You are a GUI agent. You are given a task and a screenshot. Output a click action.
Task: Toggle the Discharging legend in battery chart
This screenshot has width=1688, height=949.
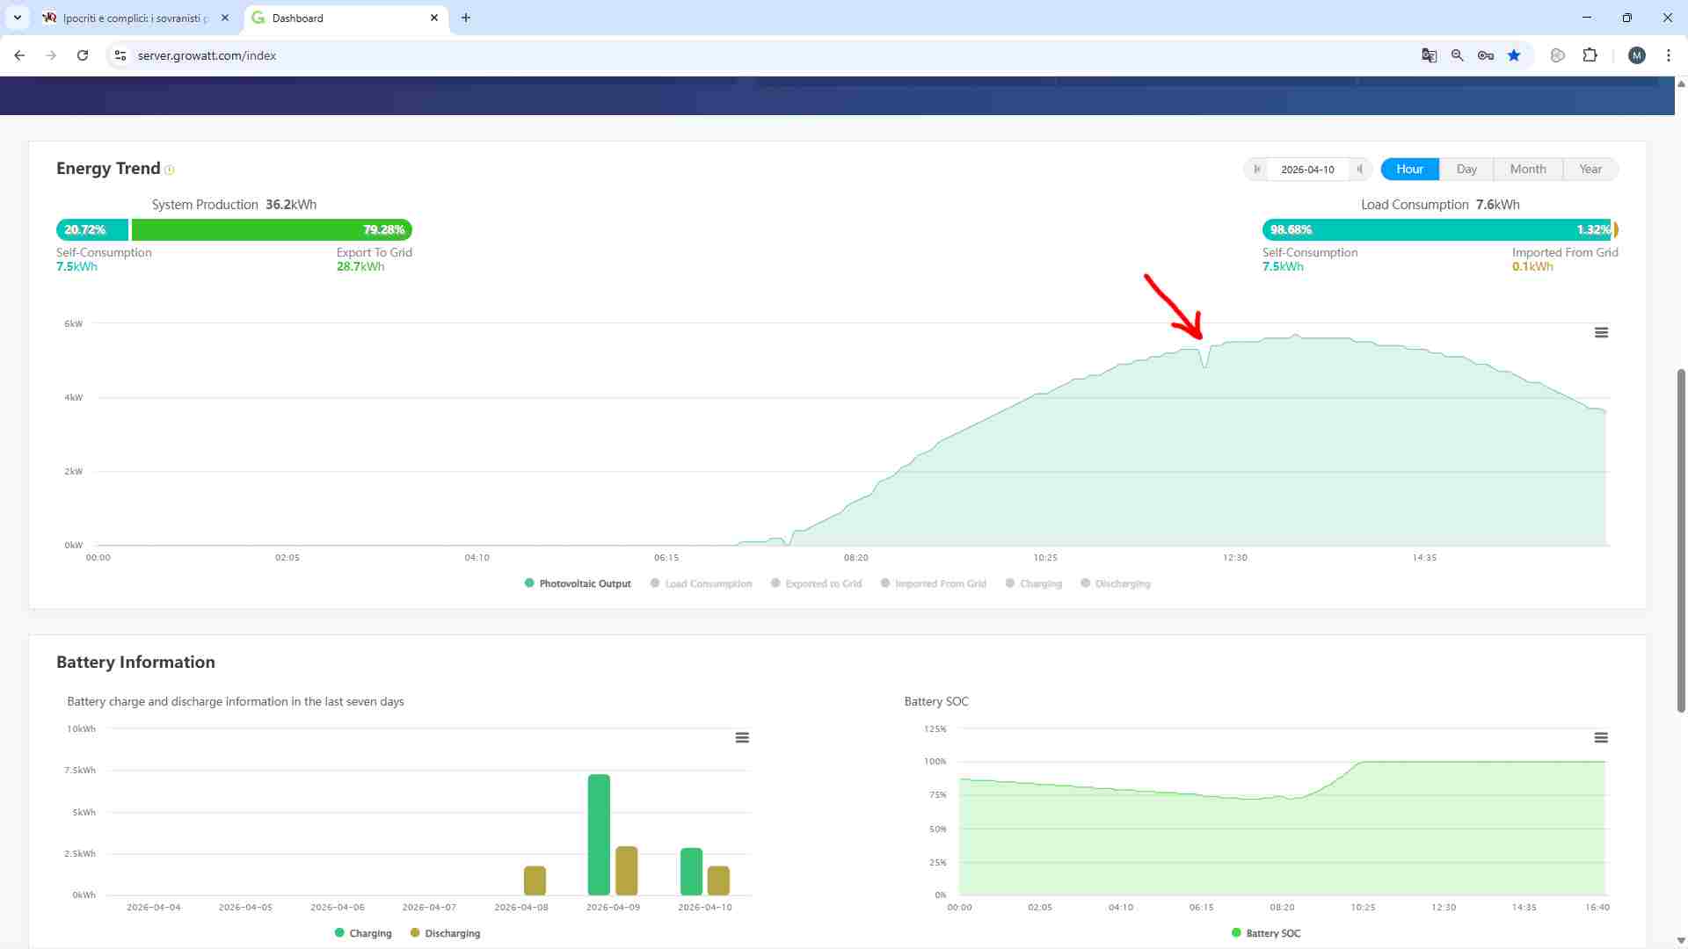click(445, 933)
